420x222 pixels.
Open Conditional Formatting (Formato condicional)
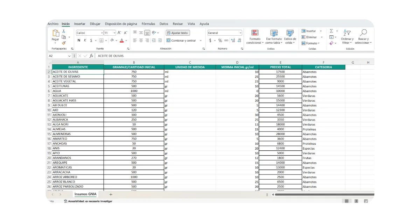point(254,37)
